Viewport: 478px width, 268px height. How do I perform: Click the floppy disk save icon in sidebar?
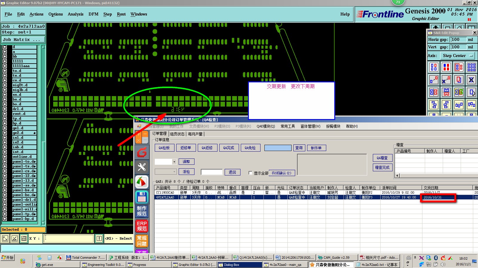click(x=142, y=197)
